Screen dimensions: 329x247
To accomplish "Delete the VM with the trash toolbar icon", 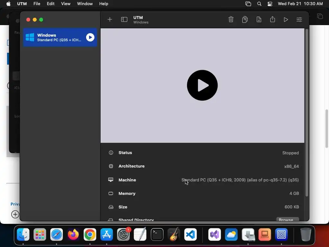I will point(231,19).
